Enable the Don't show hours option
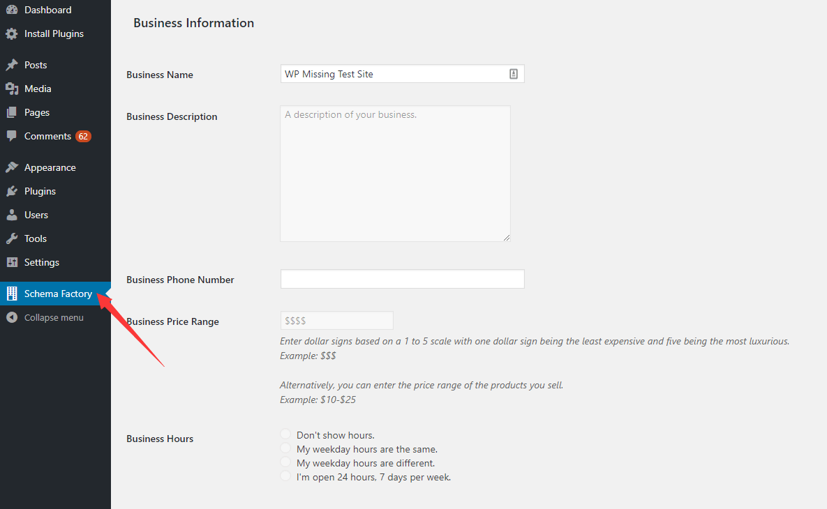Viewport: 827px width, 509px height. [x=285, y=433]
